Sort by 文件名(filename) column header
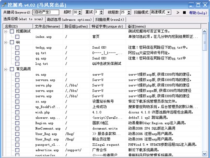The image size is (210, 158). coord(47,26)
